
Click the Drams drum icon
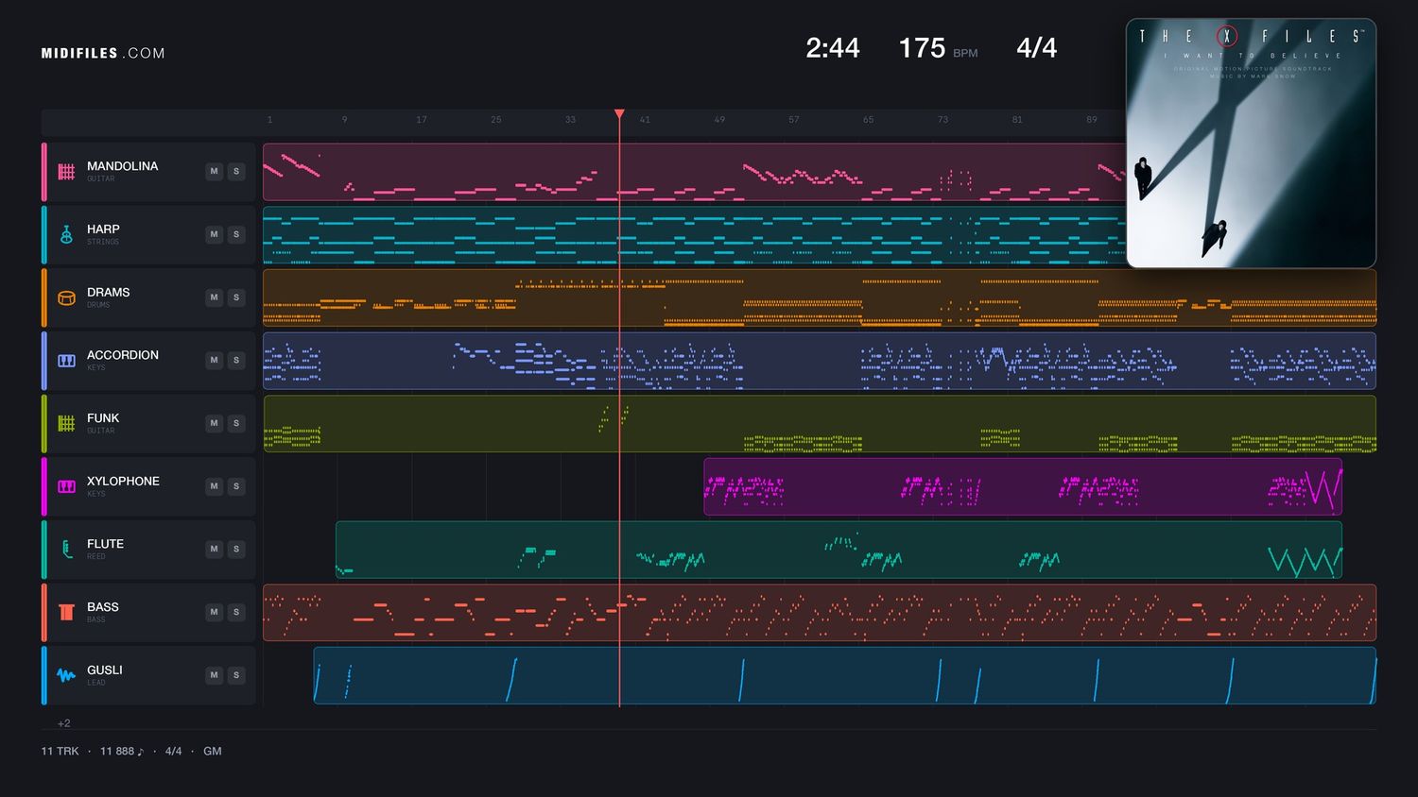(x=66, y=297)
